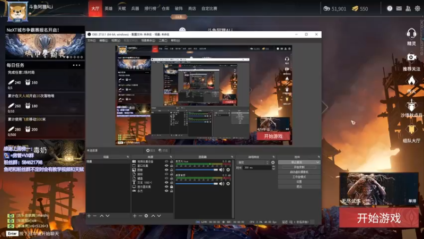Adjust the mic volume slider in OBS mixer
The image size is (424, 239).
pyautogui.click(x=197, y=169)
